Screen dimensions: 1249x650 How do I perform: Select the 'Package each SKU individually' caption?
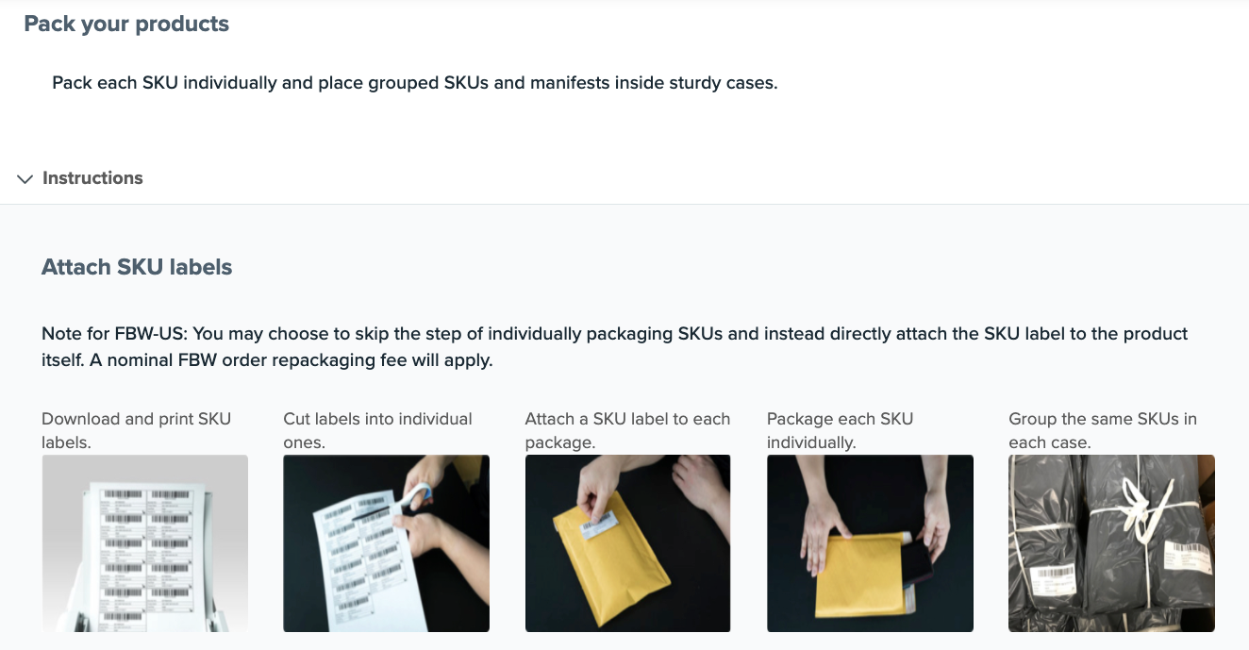841,430
